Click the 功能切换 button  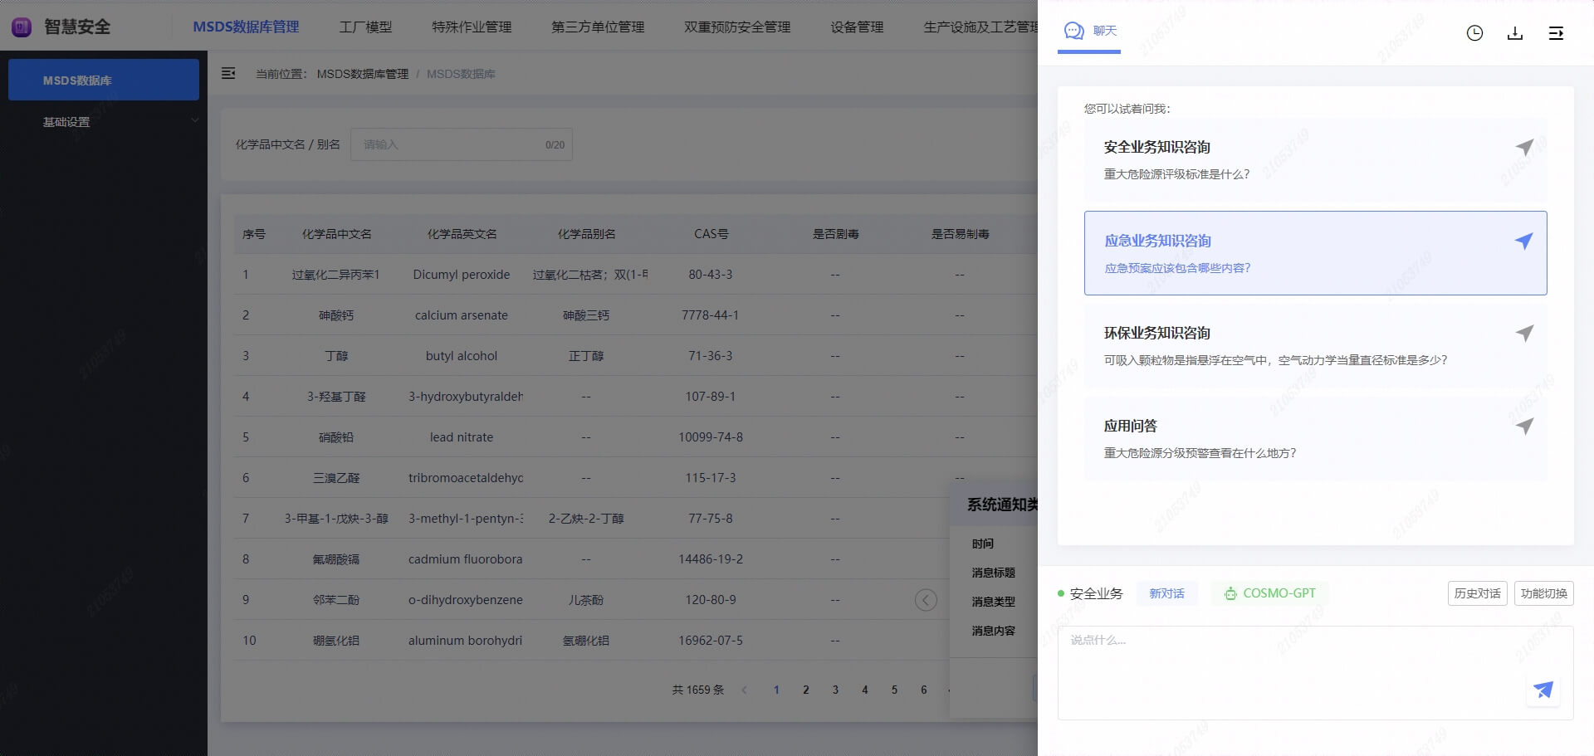[x=1543, y=594]
